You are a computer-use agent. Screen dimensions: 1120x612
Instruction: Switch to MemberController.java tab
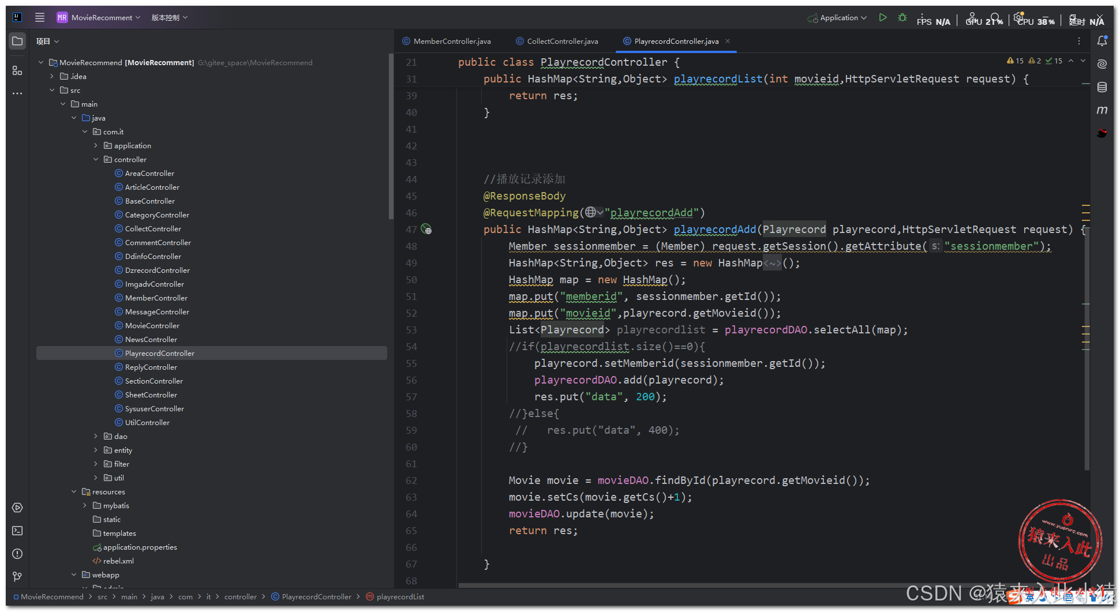coord(447,41)
